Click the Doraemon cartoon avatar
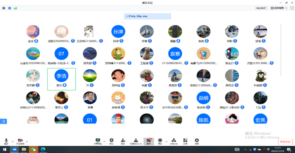The image size is (295, 153). (204, 54)
